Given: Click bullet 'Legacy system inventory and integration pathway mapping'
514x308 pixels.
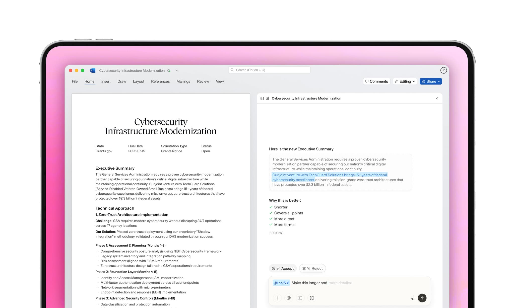Looking at the screenshot, I should pyautogui.click(x=145, y=256).
